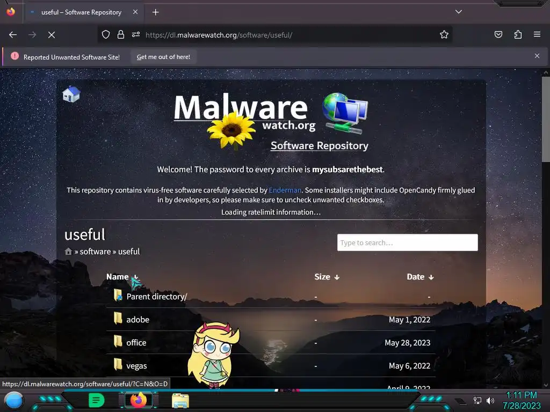Open the volume speaker tray icon

point(490,400)
